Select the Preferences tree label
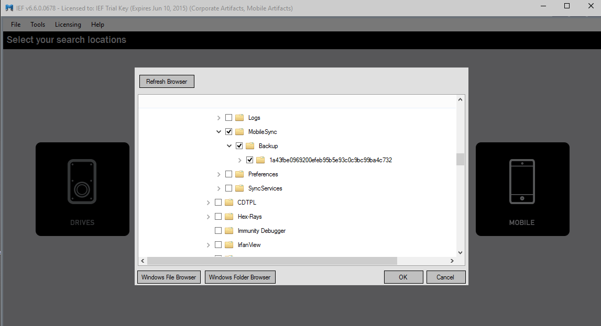601x326 pixels. click(263, 174)
